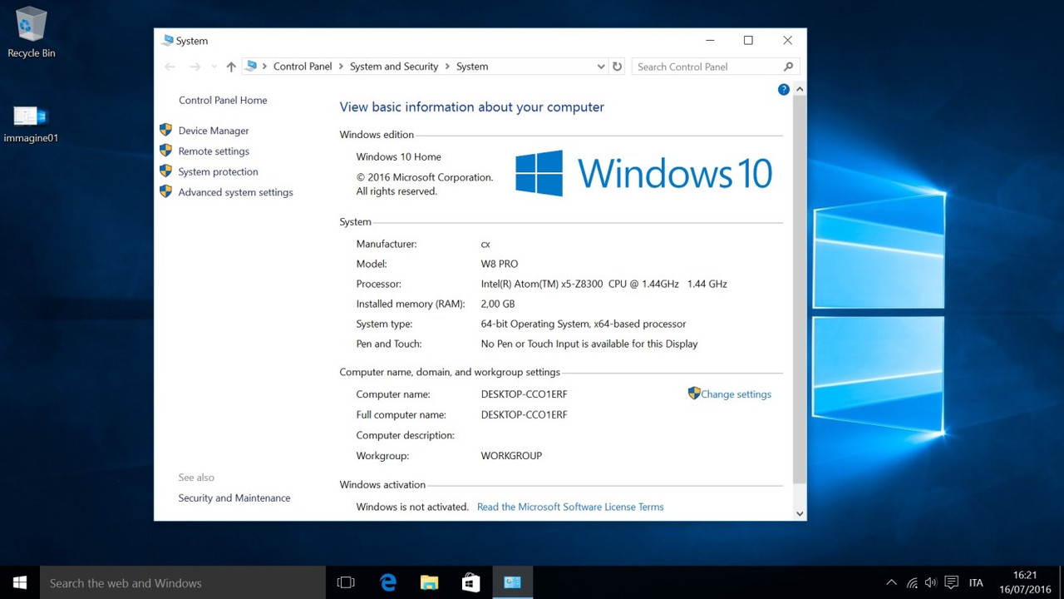Open help with the question mark icon
Screen dimensions: 1064x599
coord(783,89)
